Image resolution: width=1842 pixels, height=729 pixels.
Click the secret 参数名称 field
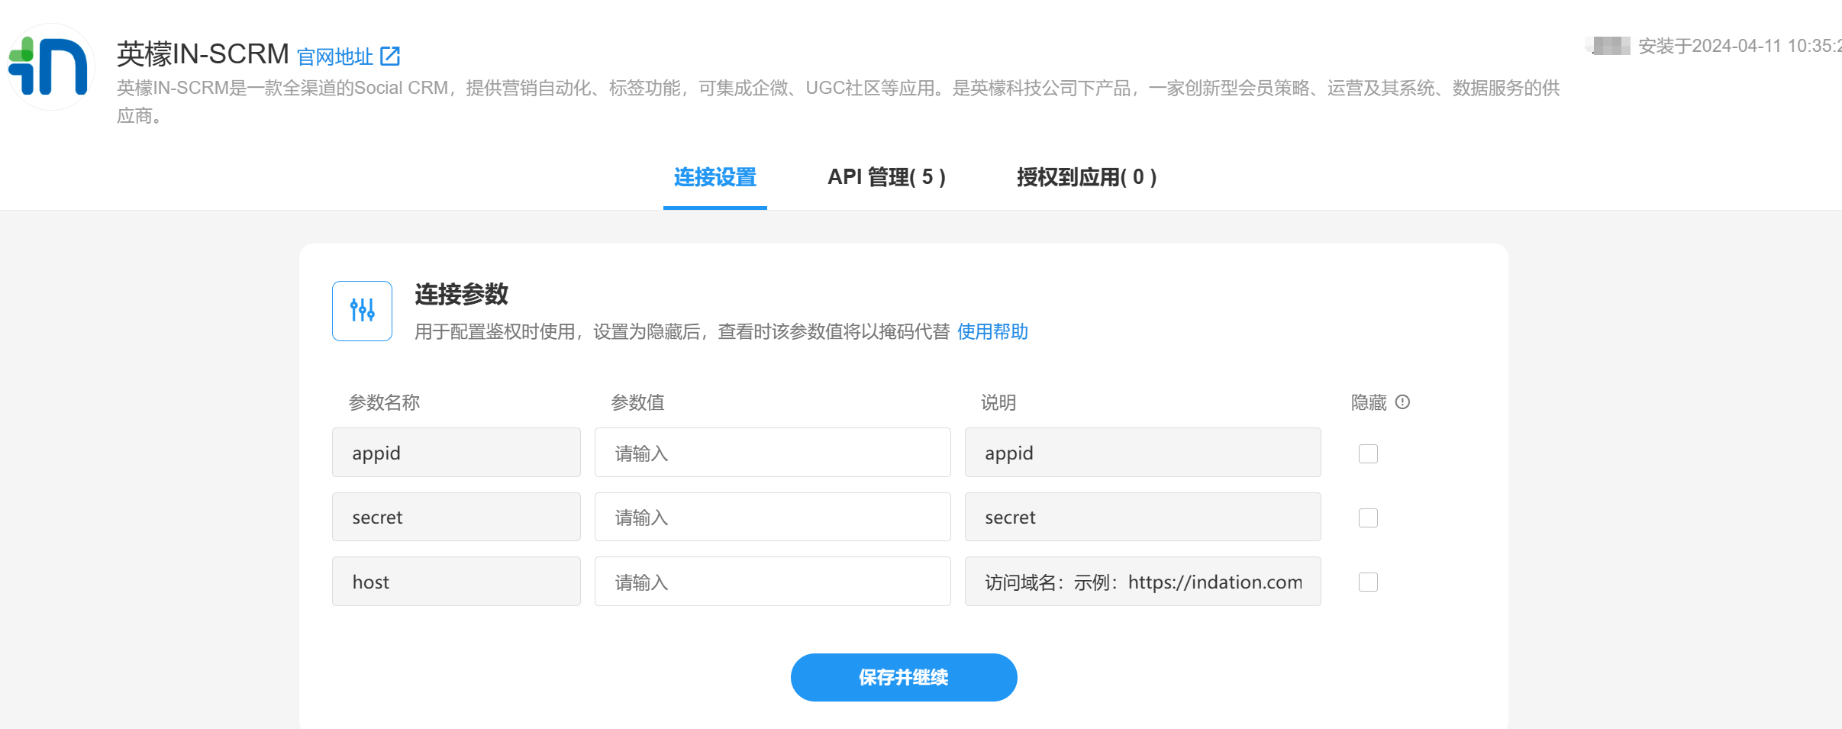(456, 517)
